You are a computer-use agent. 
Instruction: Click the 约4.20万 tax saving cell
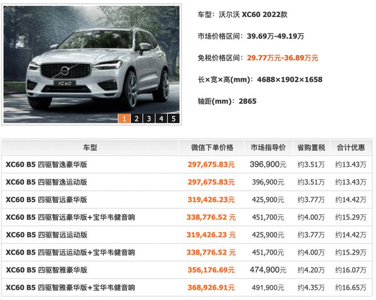[x=311, y=270]
